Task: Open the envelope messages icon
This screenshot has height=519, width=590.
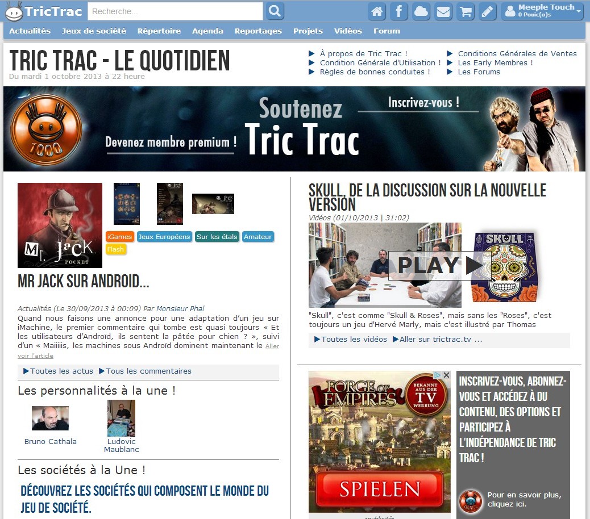Action: click(443, 11)
